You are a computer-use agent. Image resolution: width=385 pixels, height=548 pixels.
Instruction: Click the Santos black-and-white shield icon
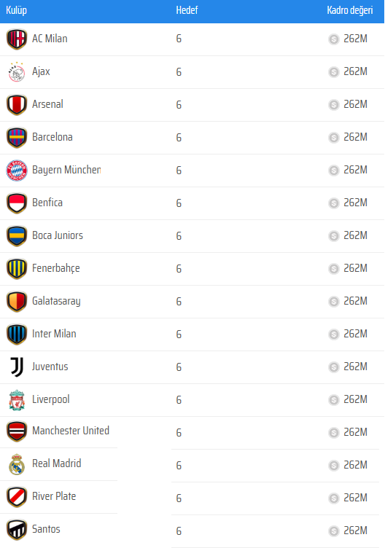17,530
